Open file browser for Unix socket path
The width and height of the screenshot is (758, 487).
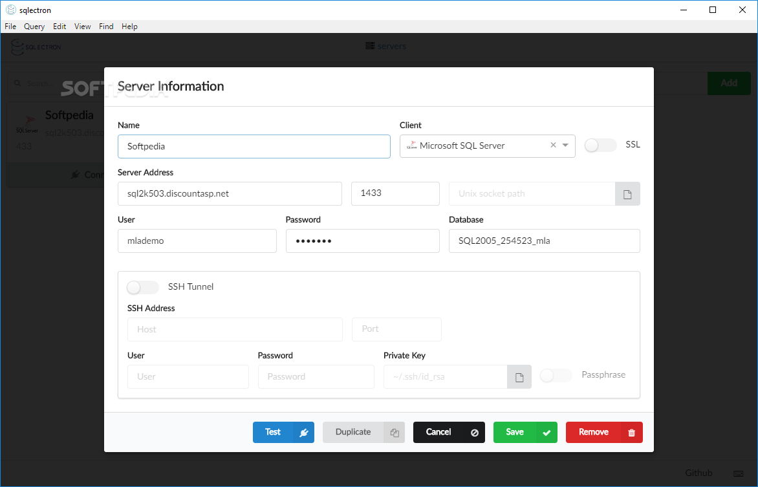pos(627,194)
